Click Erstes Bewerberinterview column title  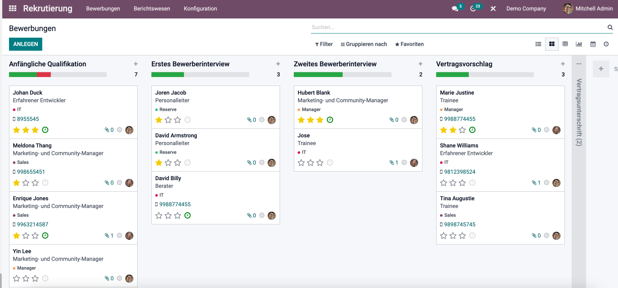[x=190, y=64]
